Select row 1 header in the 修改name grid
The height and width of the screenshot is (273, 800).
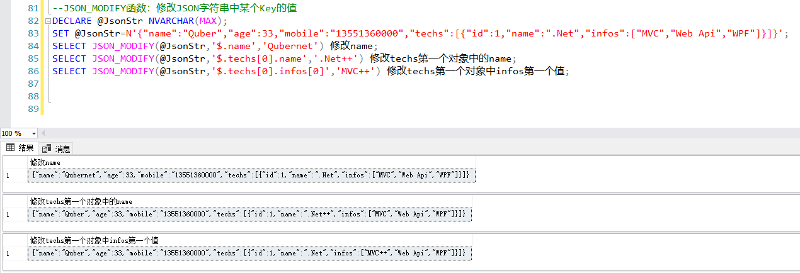pyautogui.click(x=16, y=175)
